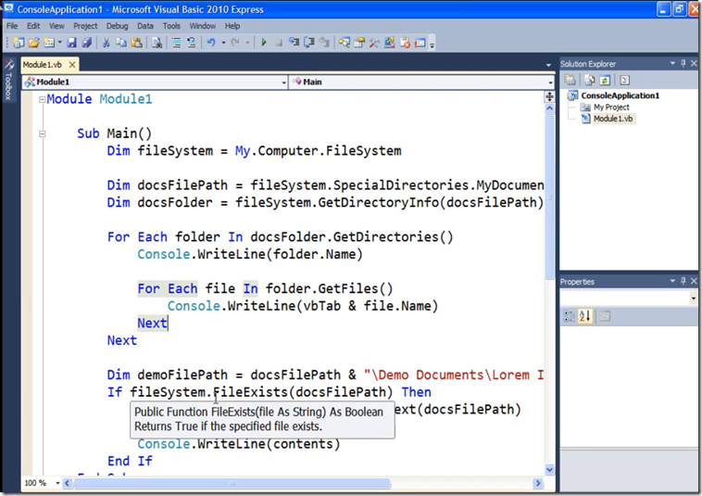Click the Step Out debug icon
This screenshot has height=496, width=702.
click(324, 43)
